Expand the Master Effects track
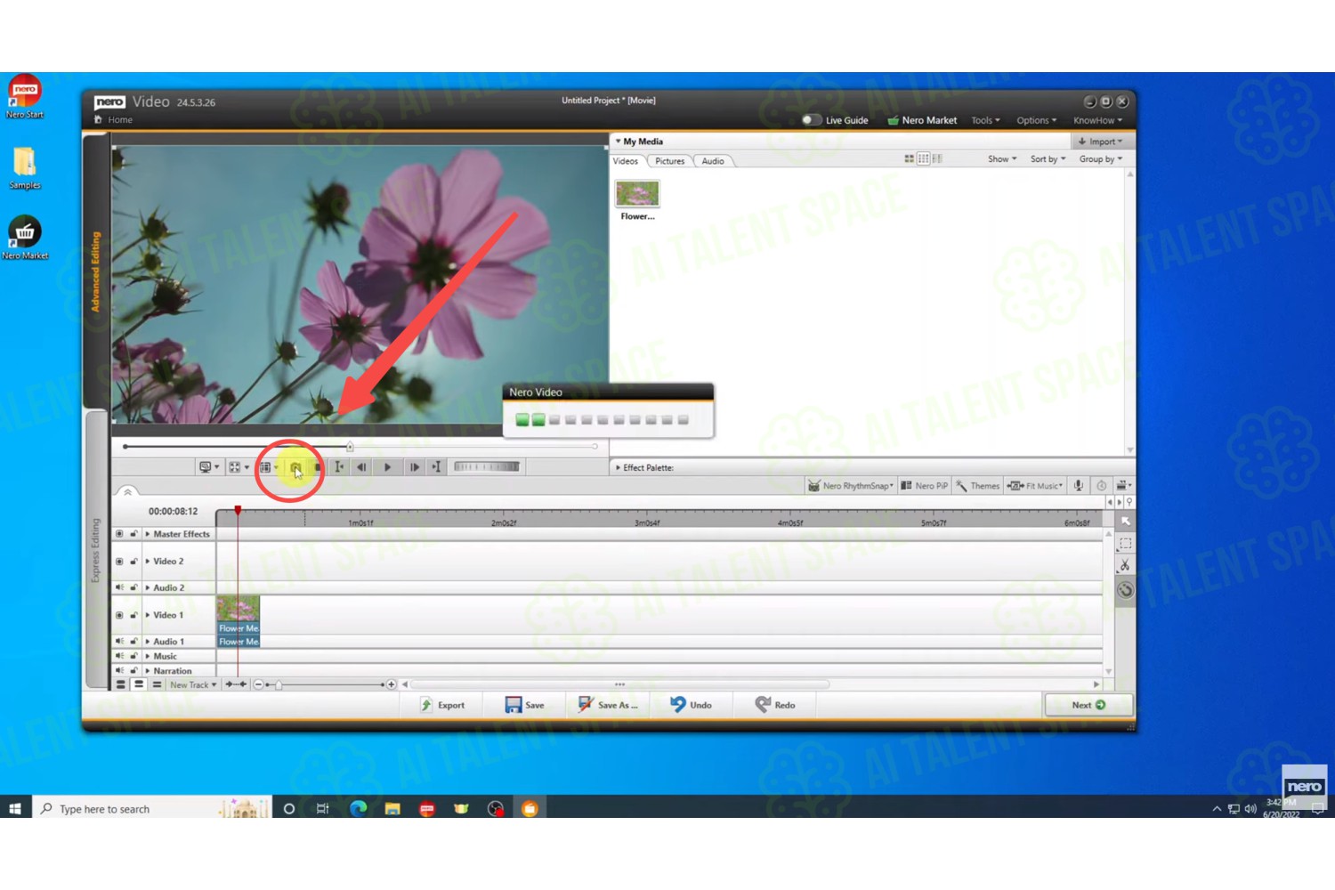This screenshot has height=890, width=1335. (148, 534)
